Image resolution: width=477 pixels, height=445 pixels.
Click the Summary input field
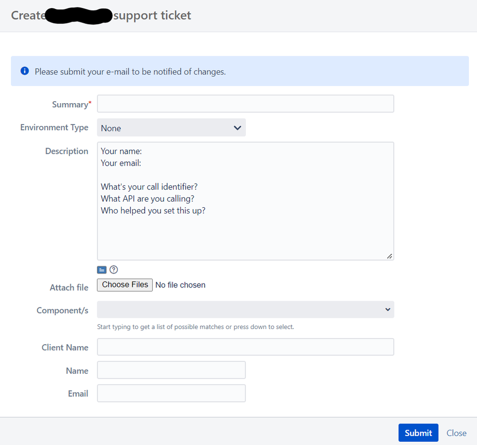pos(245,104)
